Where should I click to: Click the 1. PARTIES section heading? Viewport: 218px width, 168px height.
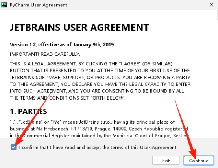[x=28, y=111]
